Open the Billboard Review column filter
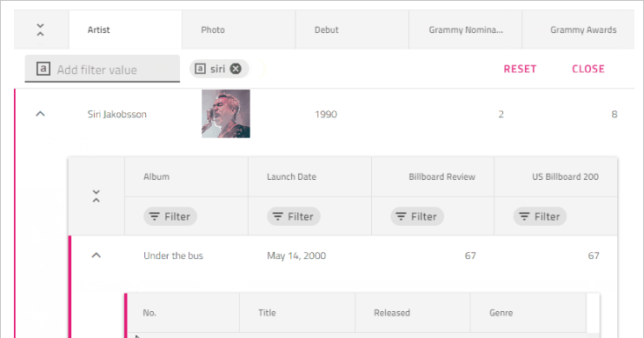This screenshot has width=644, height=338. click(417, 216)
